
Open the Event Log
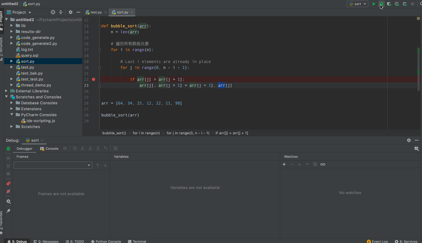pyautogui.click(x=377, y=241)
